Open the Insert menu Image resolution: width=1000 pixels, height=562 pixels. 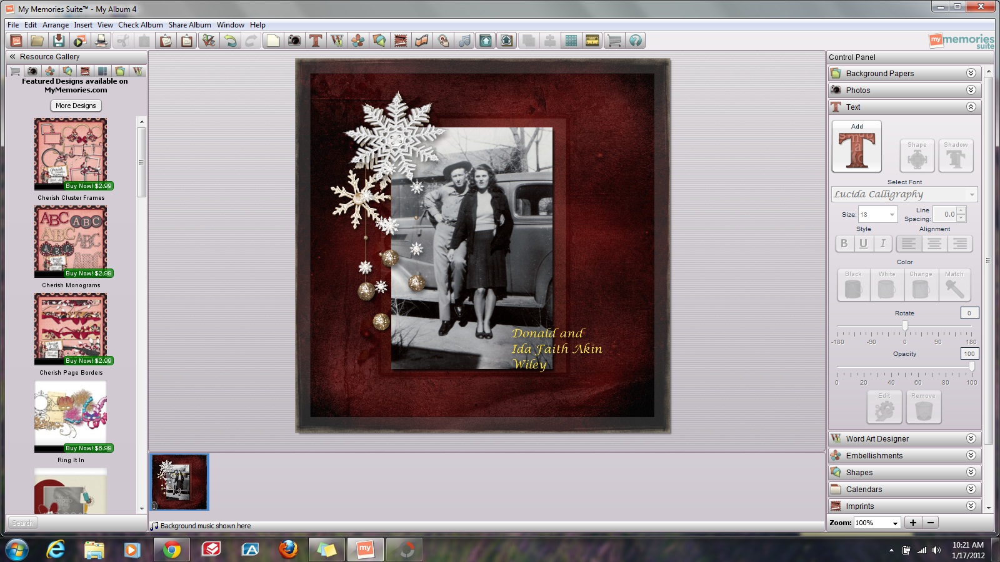click(83, 25)
